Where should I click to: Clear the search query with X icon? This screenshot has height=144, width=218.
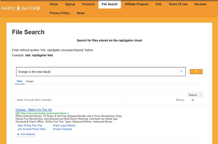(x=181, y=72)
